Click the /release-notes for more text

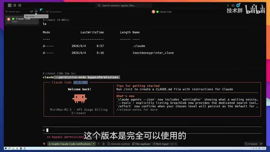coord(137,110)
